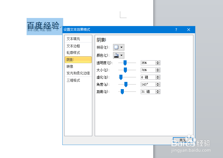Increase angle with the up stepper arrow

158,83
